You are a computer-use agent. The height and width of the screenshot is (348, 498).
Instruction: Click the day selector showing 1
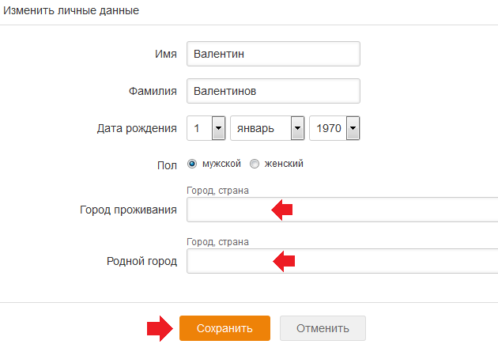click(206, 128)
